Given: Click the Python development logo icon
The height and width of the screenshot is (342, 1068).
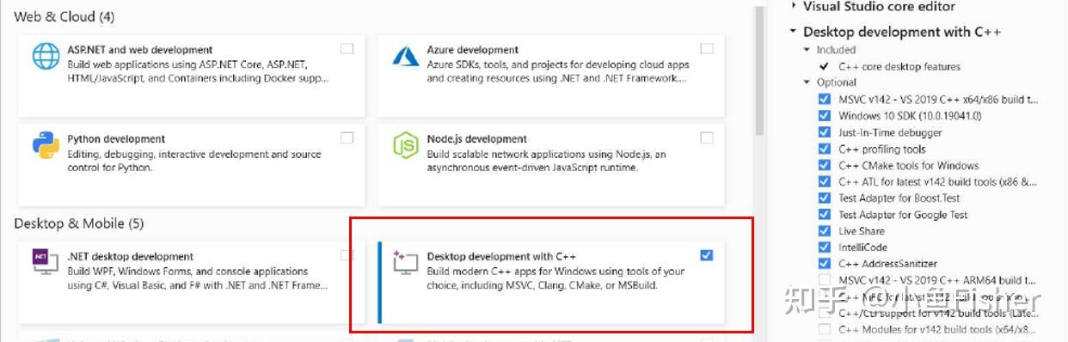Looking at the screenshot, I should (46, 144).
